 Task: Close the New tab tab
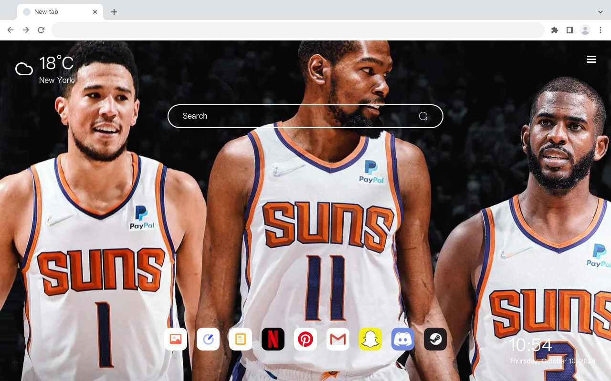[x=95, y=12]
